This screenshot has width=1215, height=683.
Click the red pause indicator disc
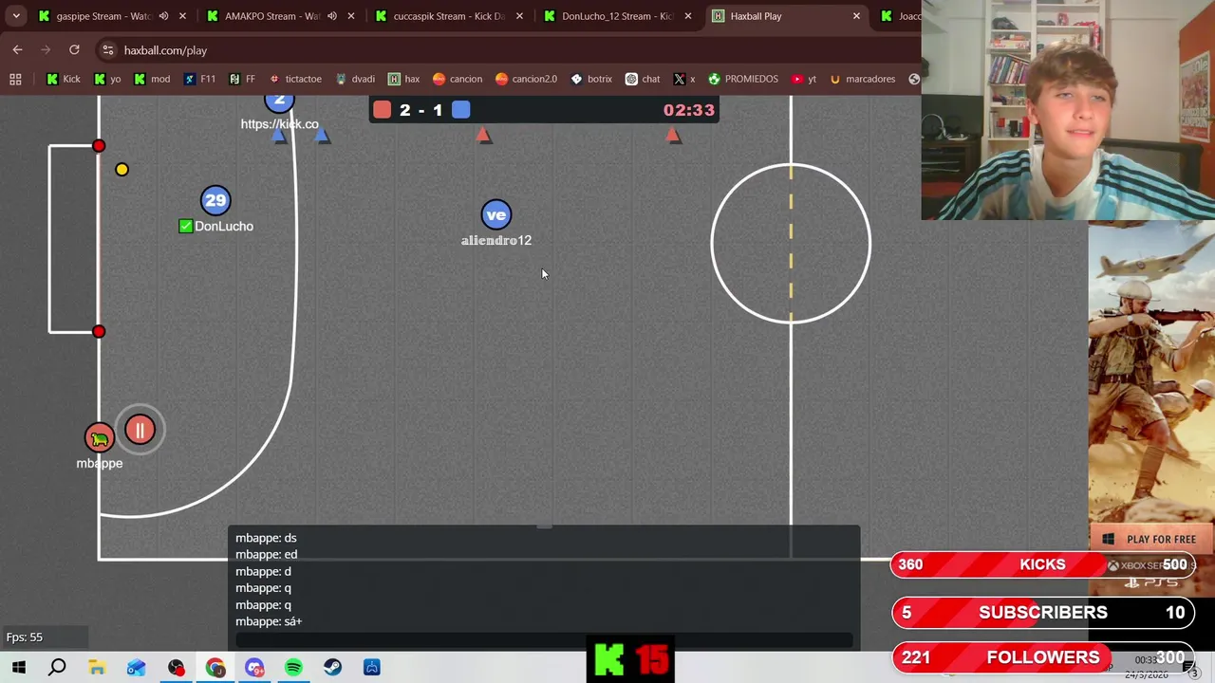(140, 431)
